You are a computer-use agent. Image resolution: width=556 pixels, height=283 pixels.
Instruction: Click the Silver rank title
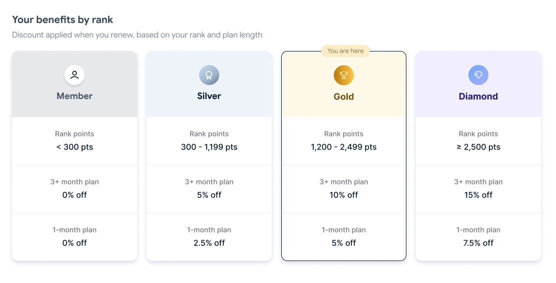[x=209, y=96]
